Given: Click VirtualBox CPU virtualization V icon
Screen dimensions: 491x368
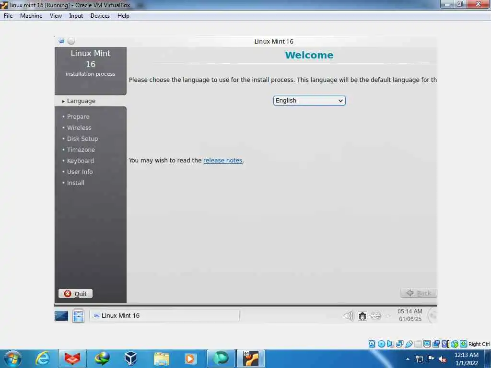Looking at the screenshot, I should [444, 344].
